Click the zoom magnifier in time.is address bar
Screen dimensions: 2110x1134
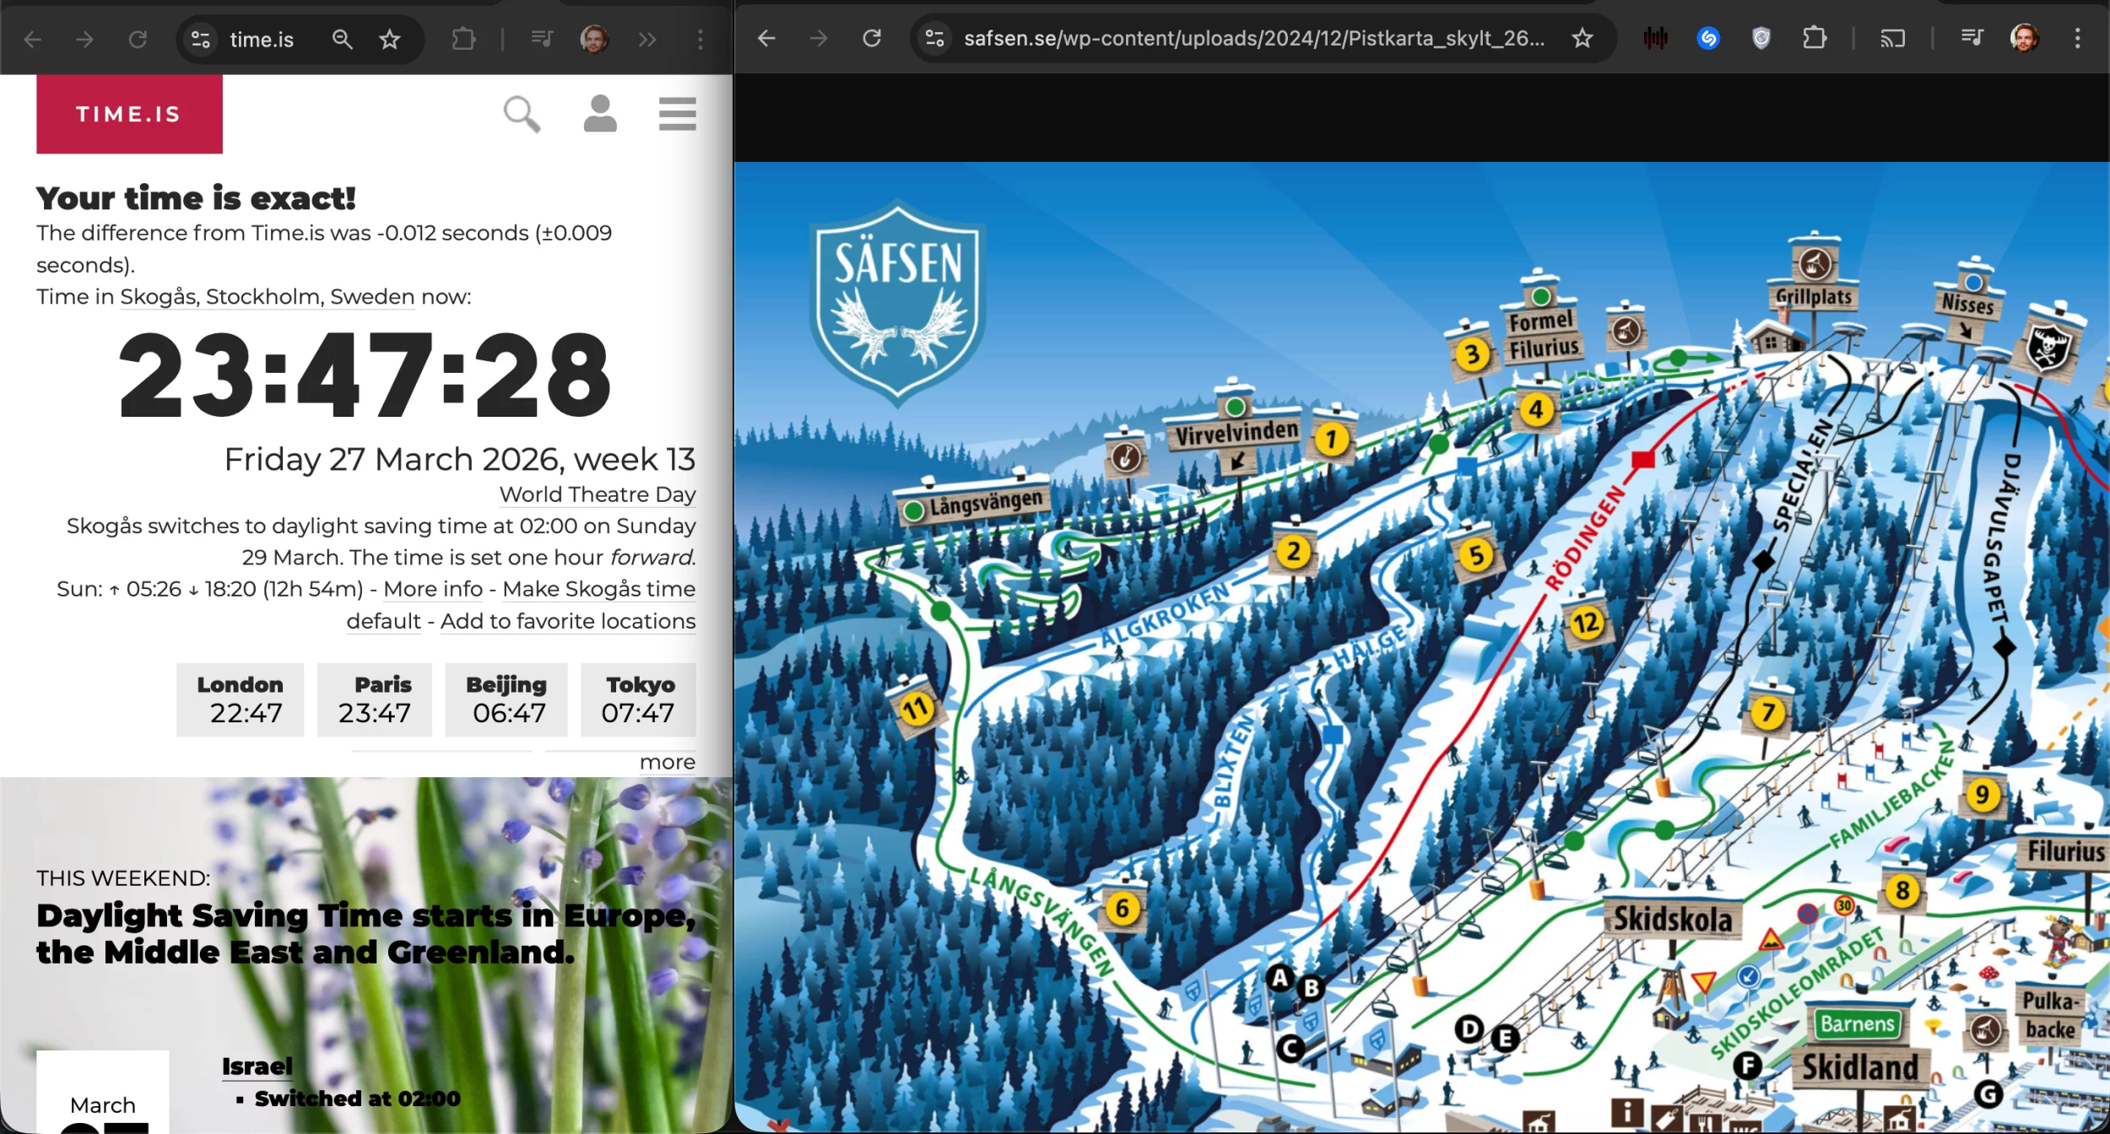coord(342,39)
